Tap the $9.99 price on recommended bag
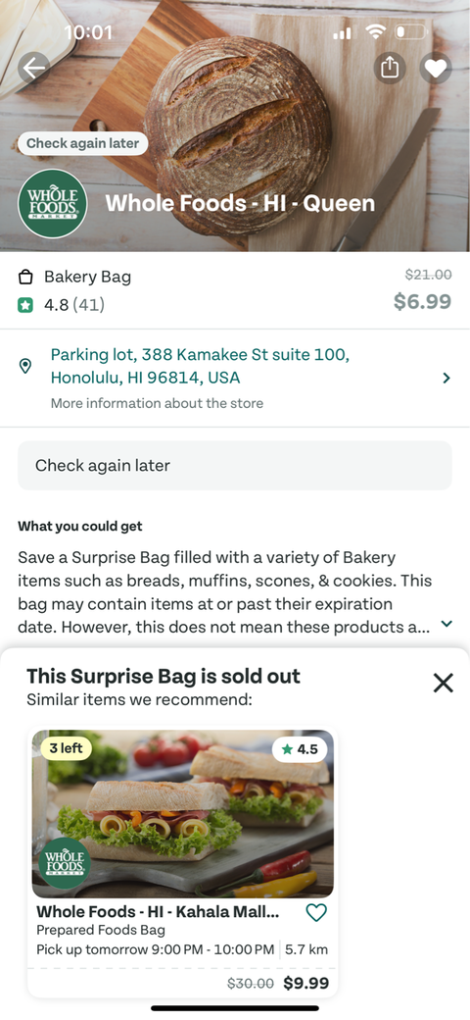 (305, 983)
